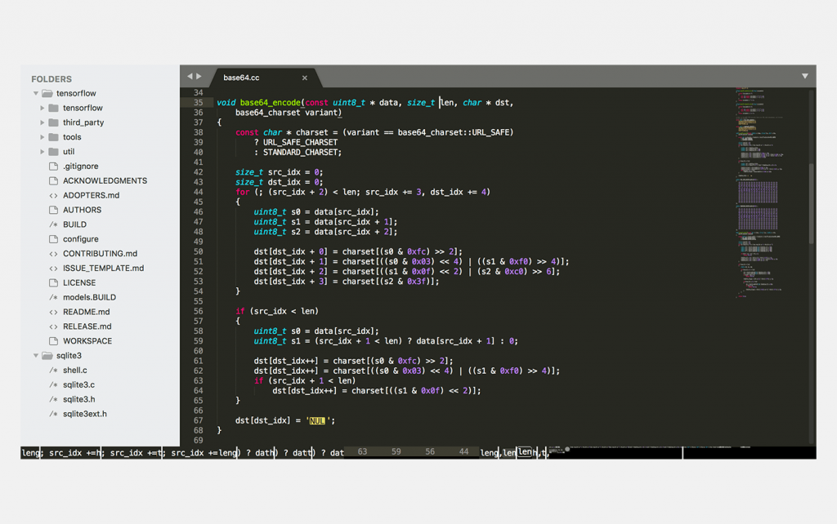Open WORKSPACE file in the sidebar
The width and height of the screenshot is (837, 524).
tap(87, 341)
